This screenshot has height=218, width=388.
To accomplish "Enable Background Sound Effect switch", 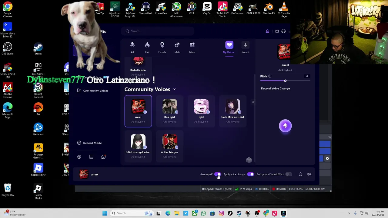I will pyautogui.click(x=289, y=174).
